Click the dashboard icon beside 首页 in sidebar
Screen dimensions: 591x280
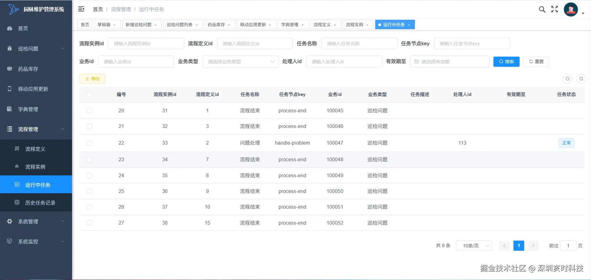(10, 28)
